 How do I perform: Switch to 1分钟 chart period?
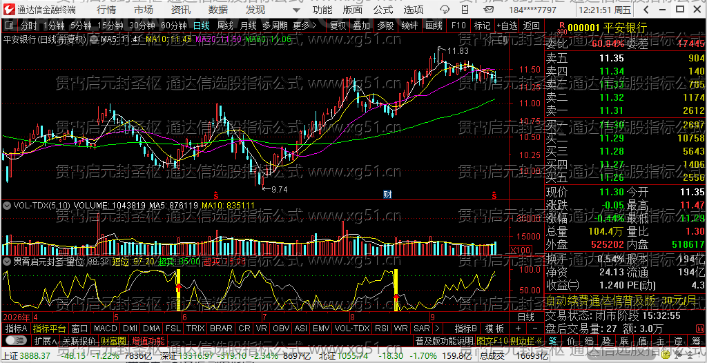pos(55,26)
